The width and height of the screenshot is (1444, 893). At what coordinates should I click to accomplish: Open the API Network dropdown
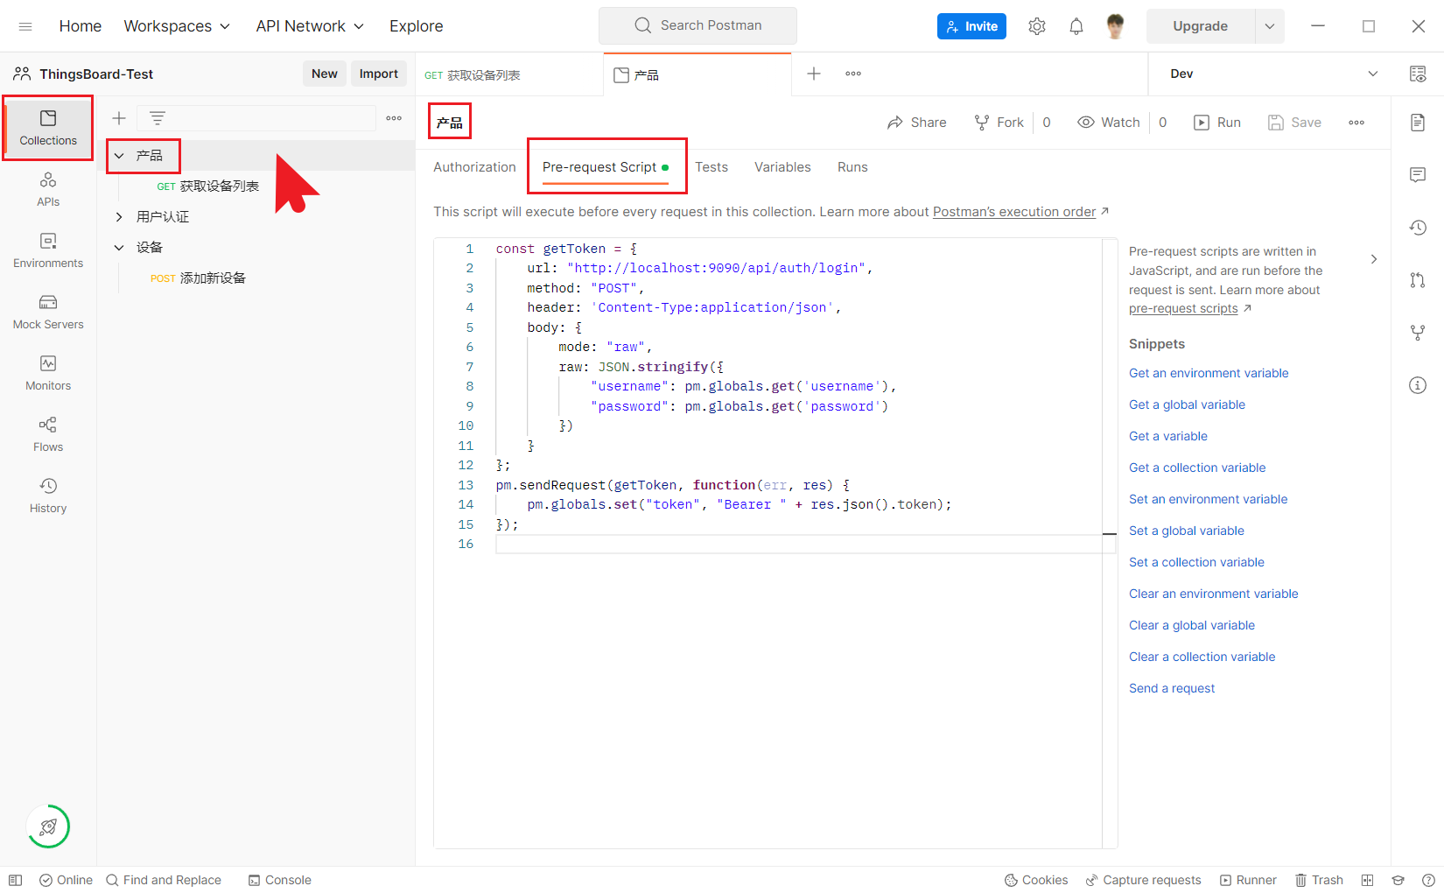(x=310, y=26)
